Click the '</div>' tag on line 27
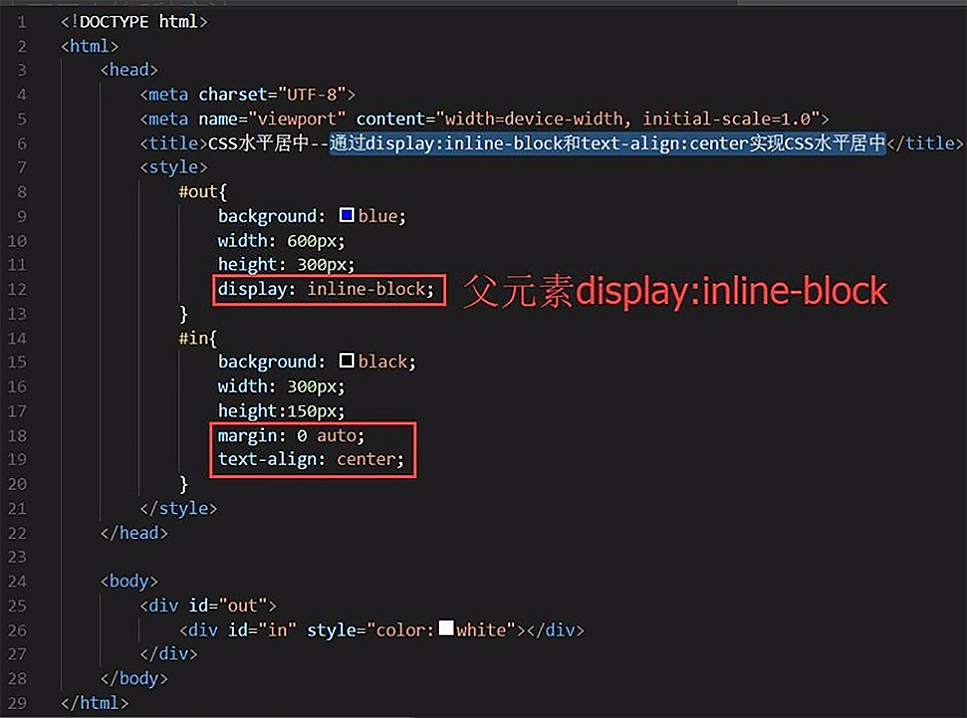Image resolution: width=967 pixels, height=718 pixels. (x=169, y=653)
